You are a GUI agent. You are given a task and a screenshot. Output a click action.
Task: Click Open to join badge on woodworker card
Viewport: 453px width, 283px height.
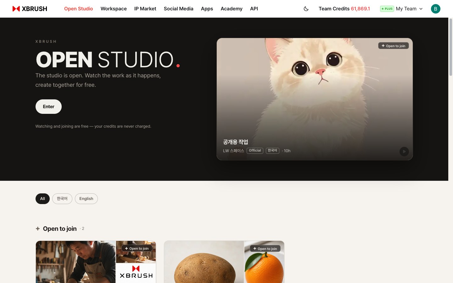pyautogui.click(x=137, y=248)
